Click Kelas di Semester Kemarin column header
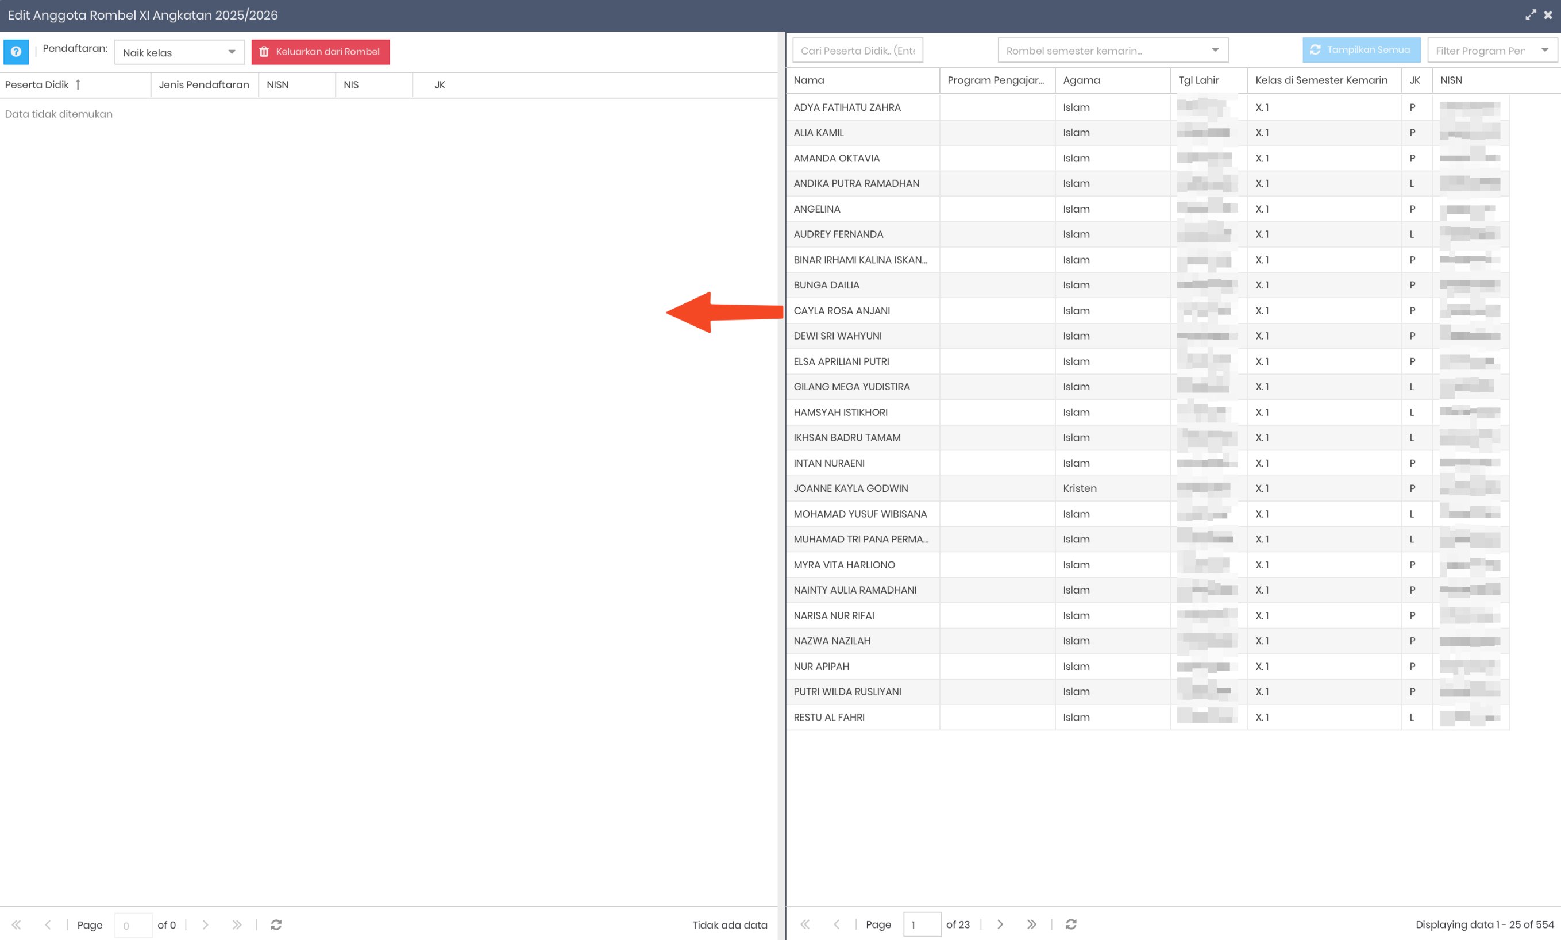Screen dimensions: 1561x940 (1321, 80)
